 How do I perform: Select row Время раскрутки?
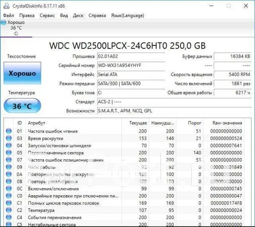pyautogui.click(x=124, y=138)
